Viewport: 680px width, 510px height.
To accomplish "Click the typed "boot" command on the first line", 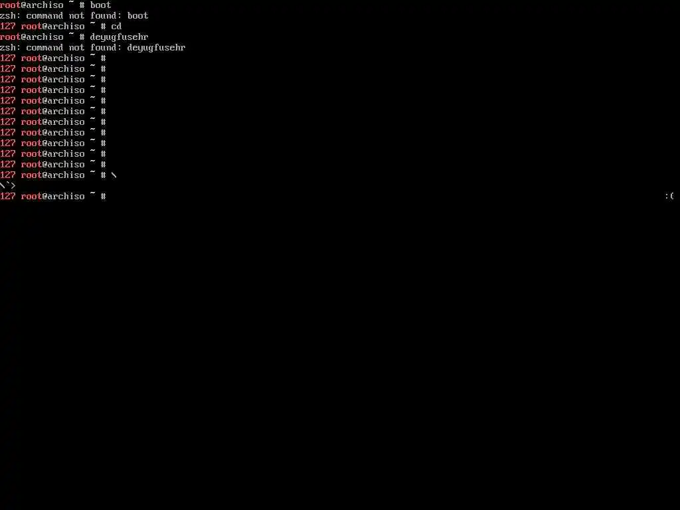I will (101, 5).
